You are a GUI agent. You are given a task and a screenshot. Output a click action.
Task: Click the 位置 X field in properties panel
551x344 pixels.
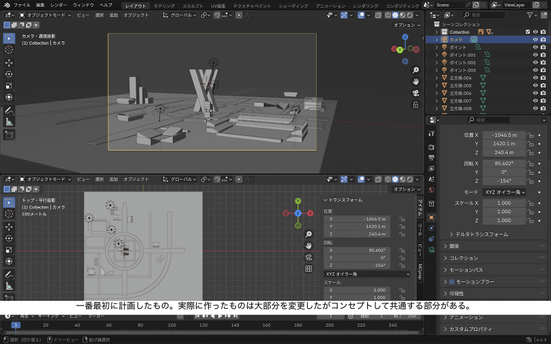click(x=504, y=135)
